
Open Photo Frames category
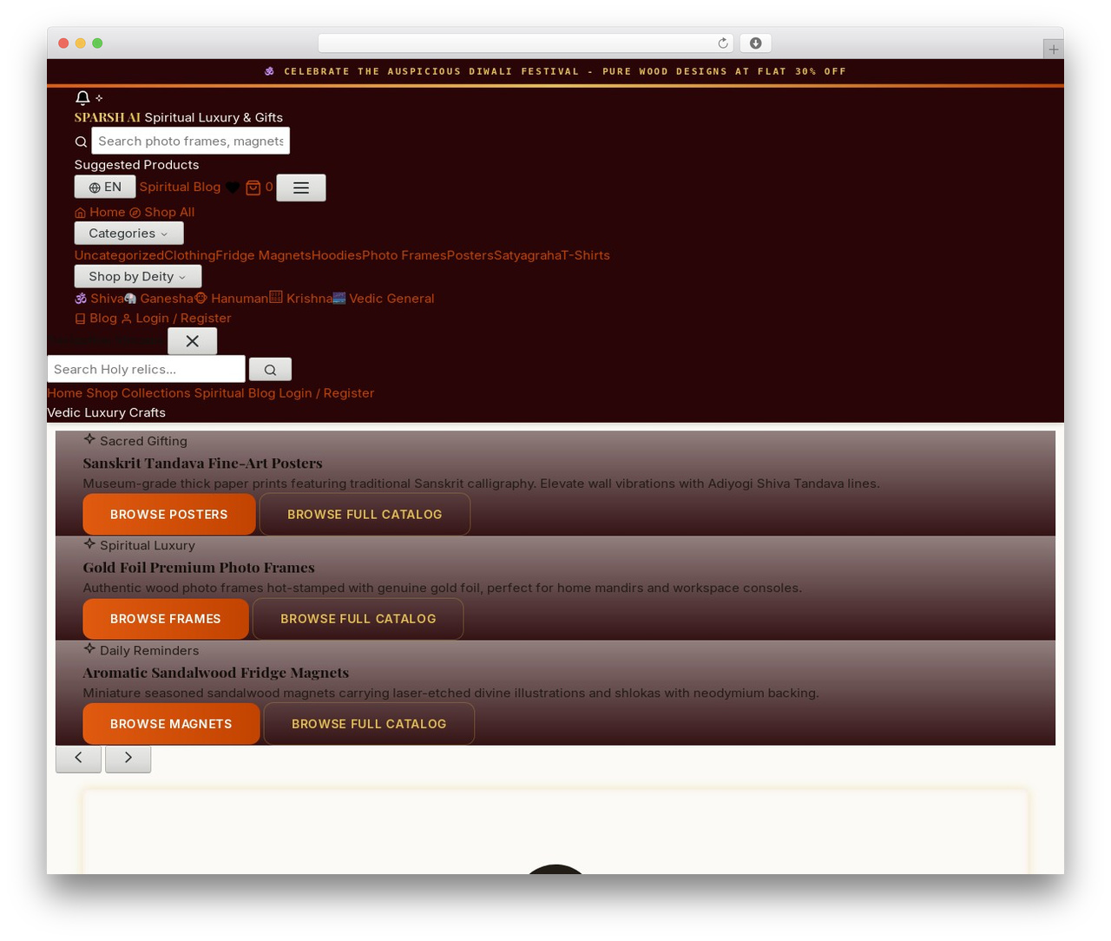pos(404,255)
